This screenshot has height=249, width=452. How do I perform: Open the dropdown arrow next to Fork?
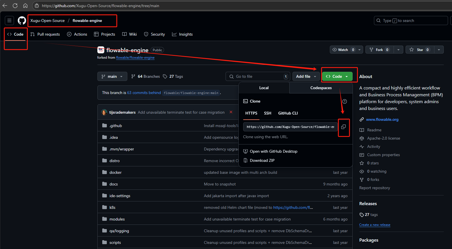pos(398,50)
